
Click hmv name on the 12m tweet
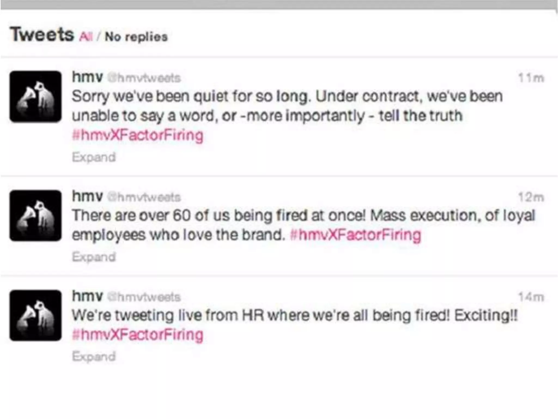pyautogui.click(x=87, y=196)
